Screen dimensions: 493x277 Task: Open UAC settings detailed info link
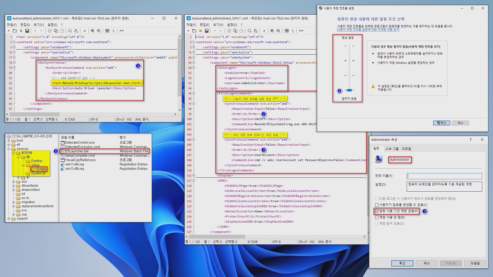pyautogui.click(x=368, y=30)
